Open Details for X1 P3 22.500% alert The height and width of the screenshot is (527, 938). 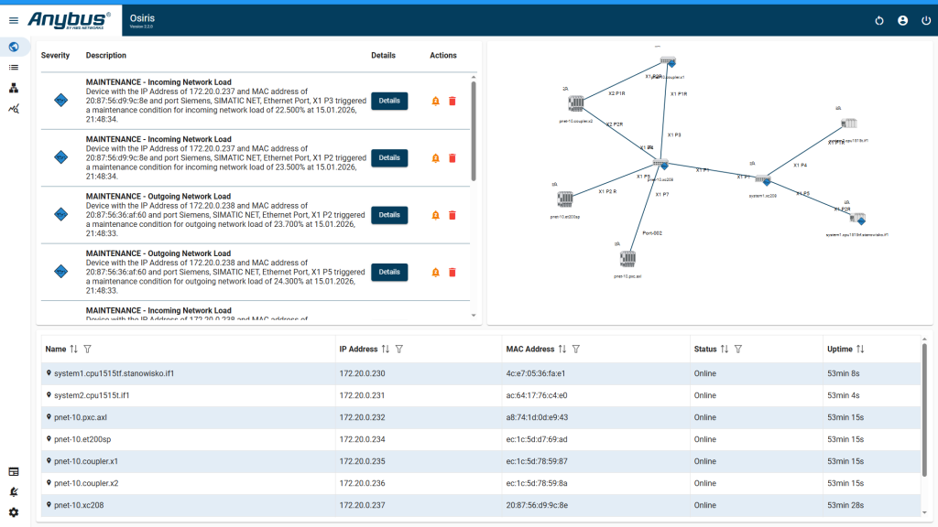[389, 101]
